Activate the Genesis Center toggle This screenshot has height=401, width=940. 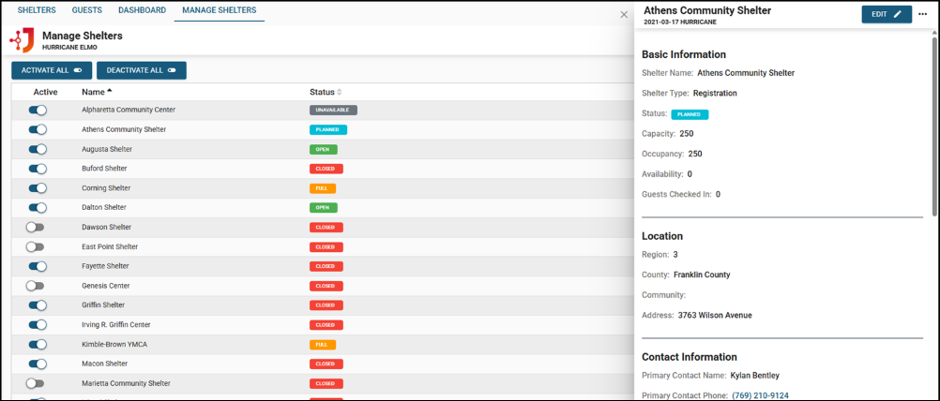[36, 286]
